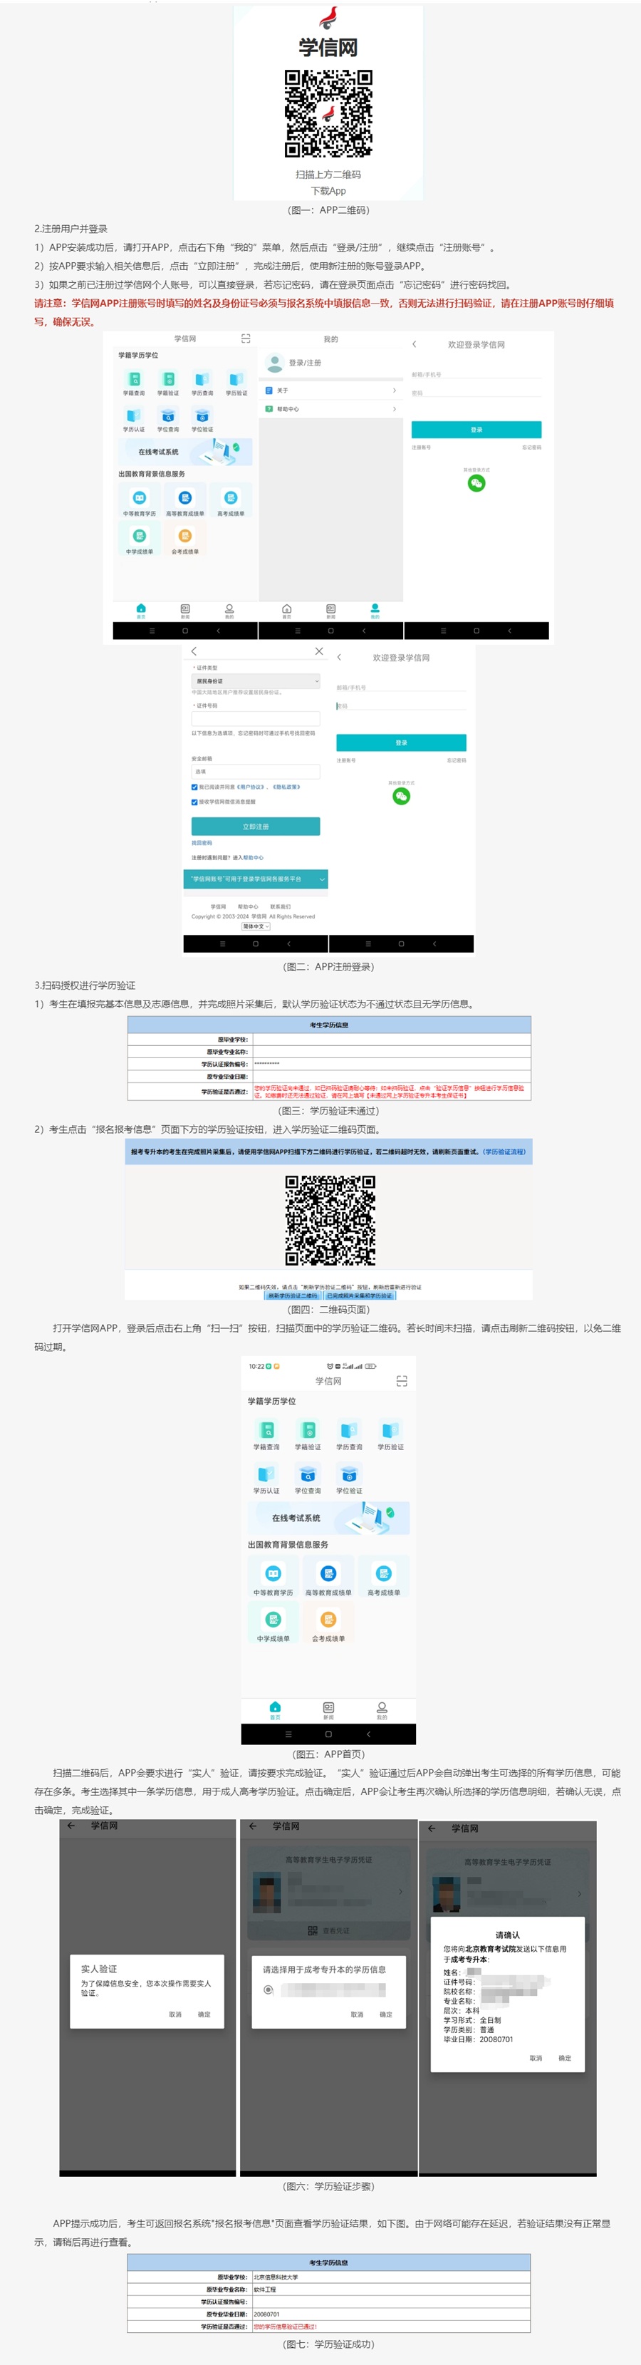The width and height of the screenshot is (641, 2365).
Task: Open the 《隐私政策》 link
Action: pyautogui.click(x=286, y=787)
